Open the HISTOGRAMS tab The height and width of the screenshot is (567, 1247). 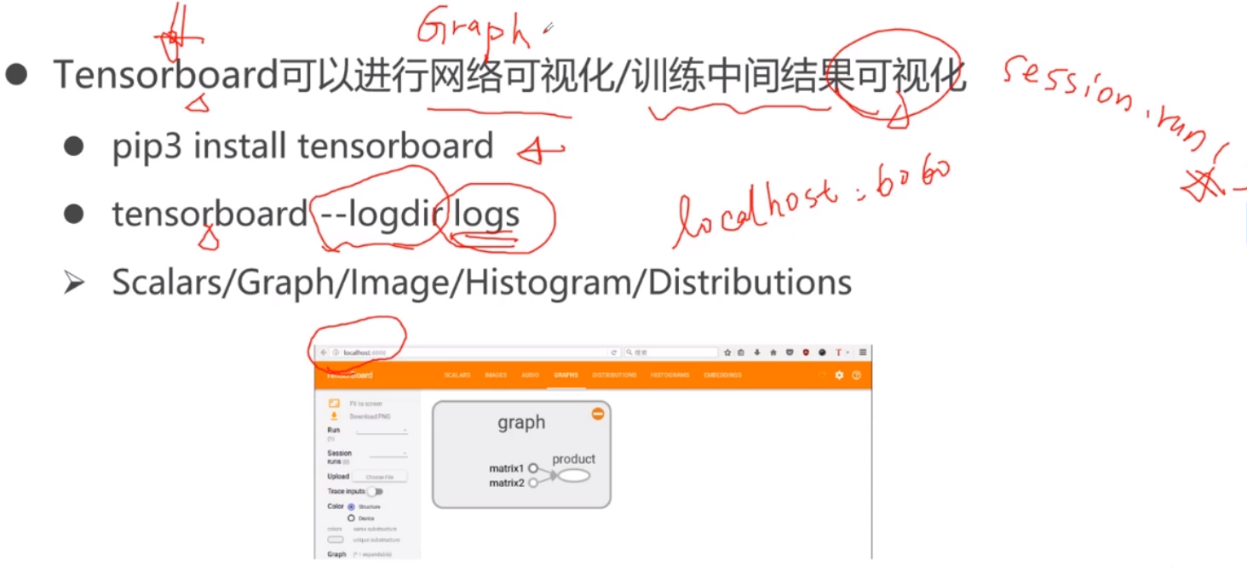point(669,375)
